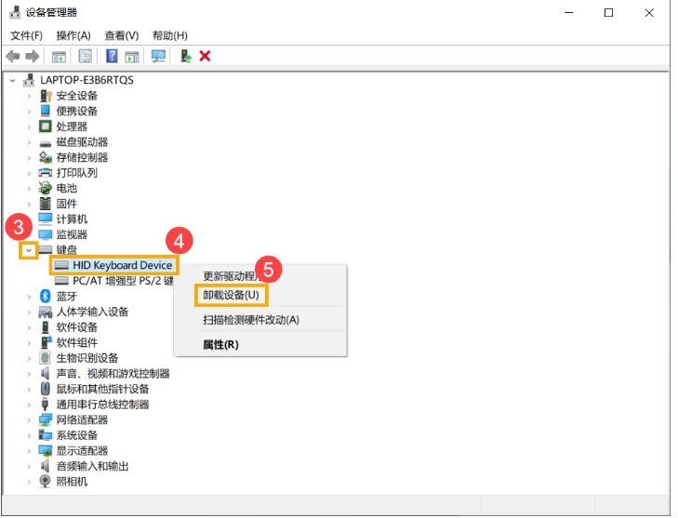
Task: Choose 卸载设备(U) from context menu
Action: (x=231, y=296)
